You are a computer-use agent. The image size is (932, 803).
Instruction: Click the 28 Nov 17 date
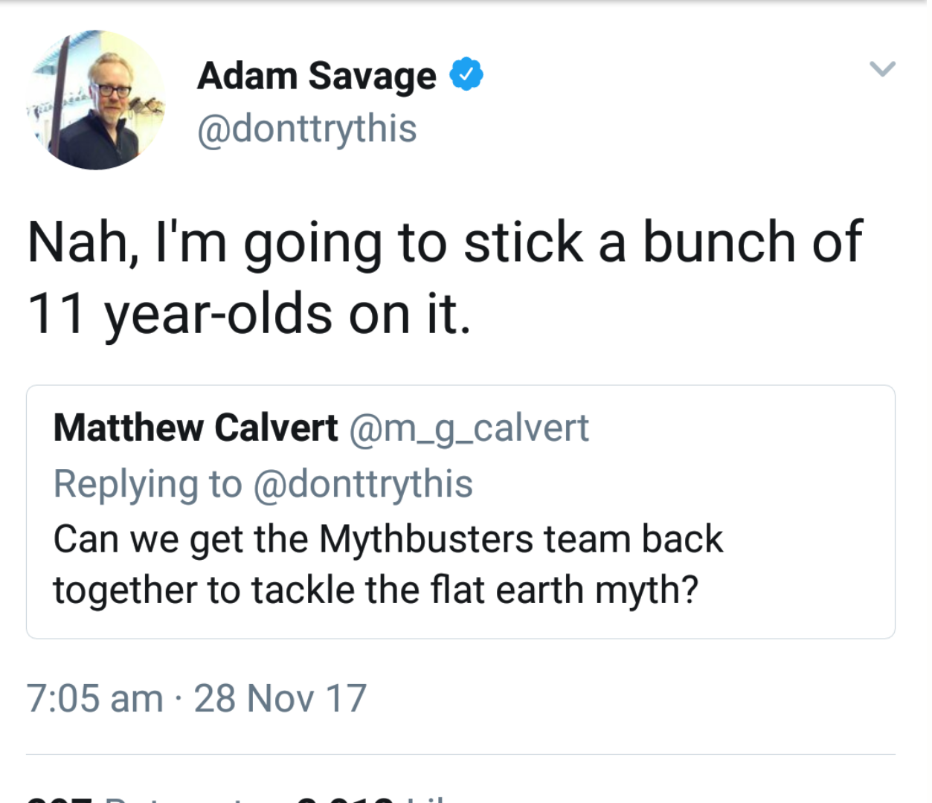280,698
